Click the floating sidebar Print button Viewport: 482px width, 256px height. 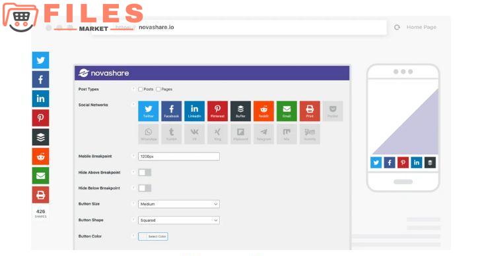coord(40,195)
